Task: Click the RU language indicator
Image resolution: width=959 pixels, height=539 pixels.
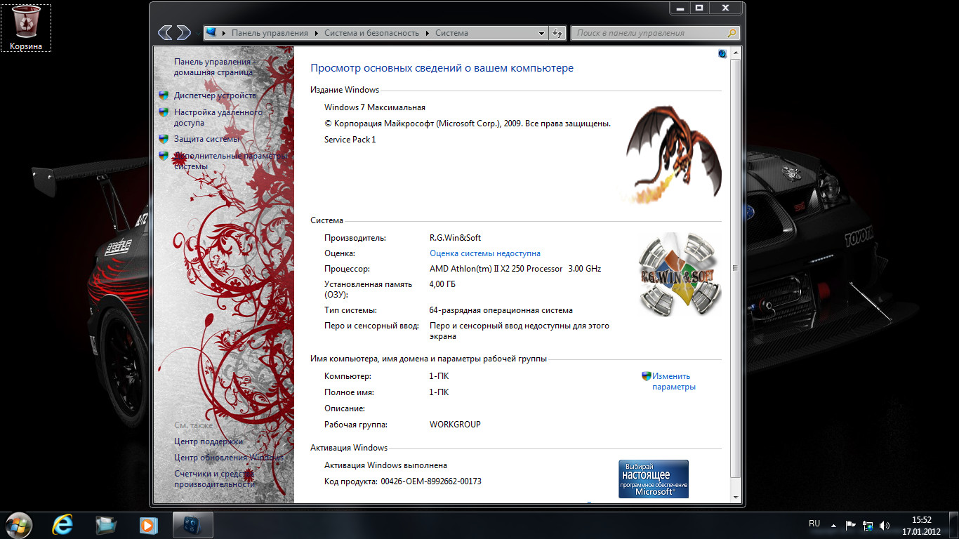Action: pyautogui.click(x=814, y=524)
